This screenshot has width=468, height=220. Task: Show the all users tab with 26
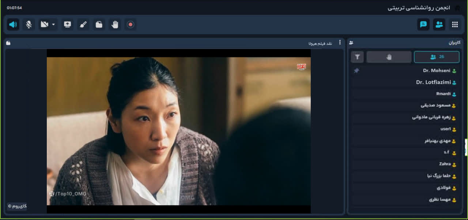(x=437, y=57)
